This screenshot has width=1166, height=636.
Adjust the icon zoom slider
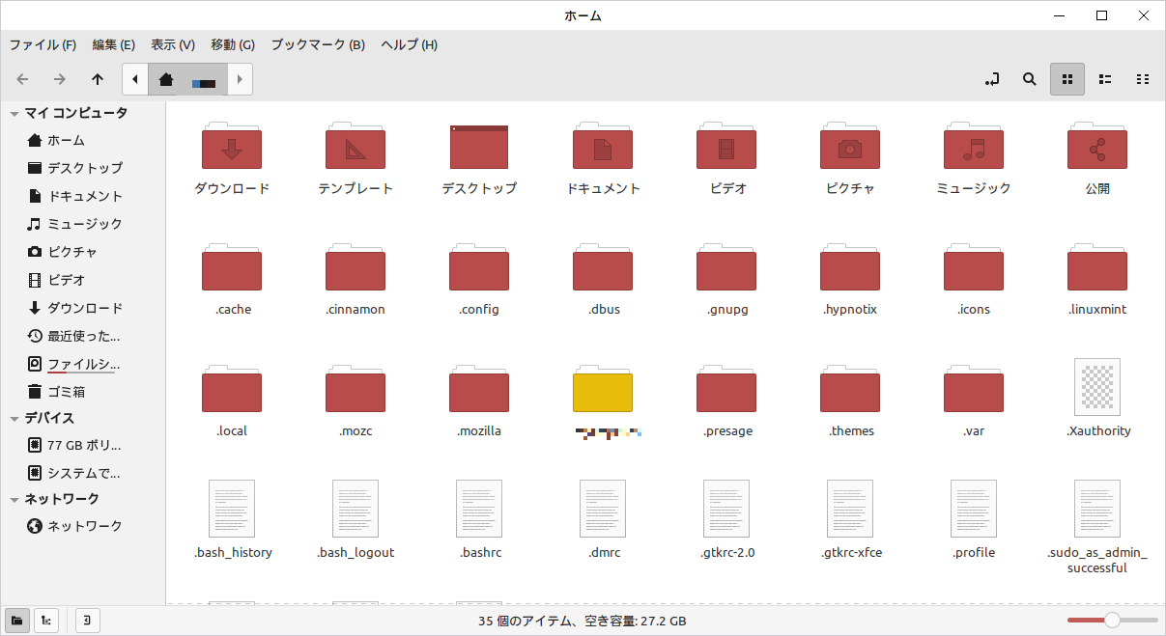pos(1112,621)
